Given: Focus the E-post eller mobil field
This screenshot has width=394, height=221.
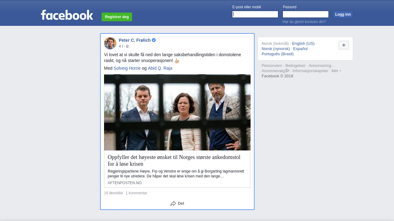Looking at the screenshot, I should 255,14.
